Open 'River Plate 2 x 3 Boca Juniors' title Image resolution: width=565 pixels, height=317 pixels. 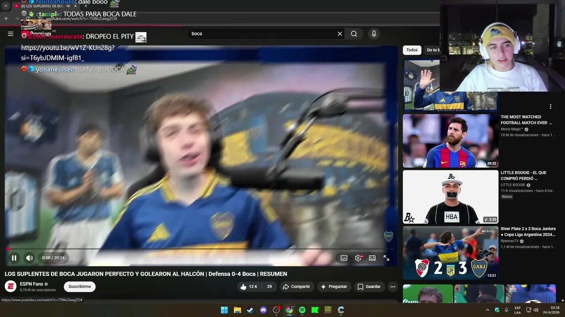tap(528, 232)
